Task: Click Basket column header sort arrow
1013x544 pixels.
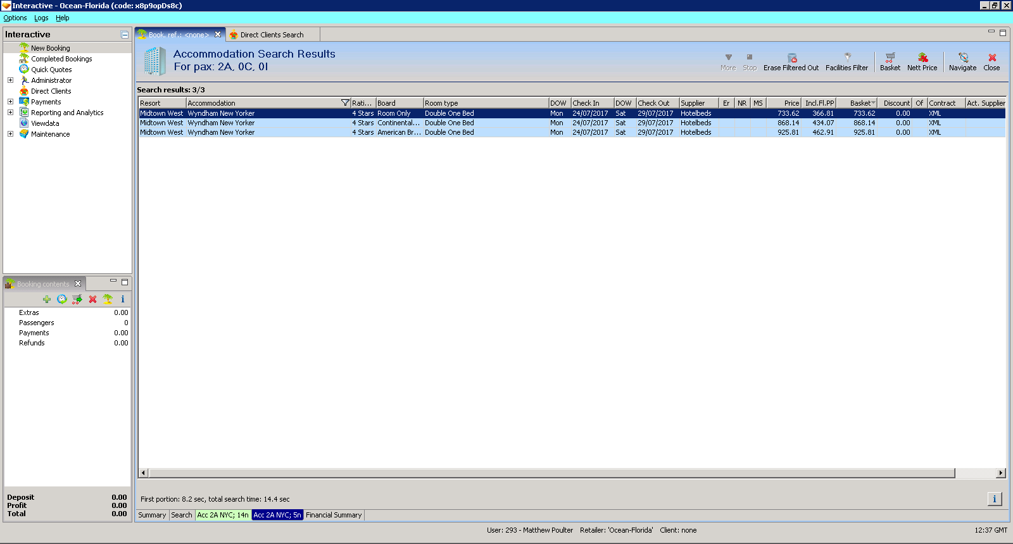Action: 874,103
